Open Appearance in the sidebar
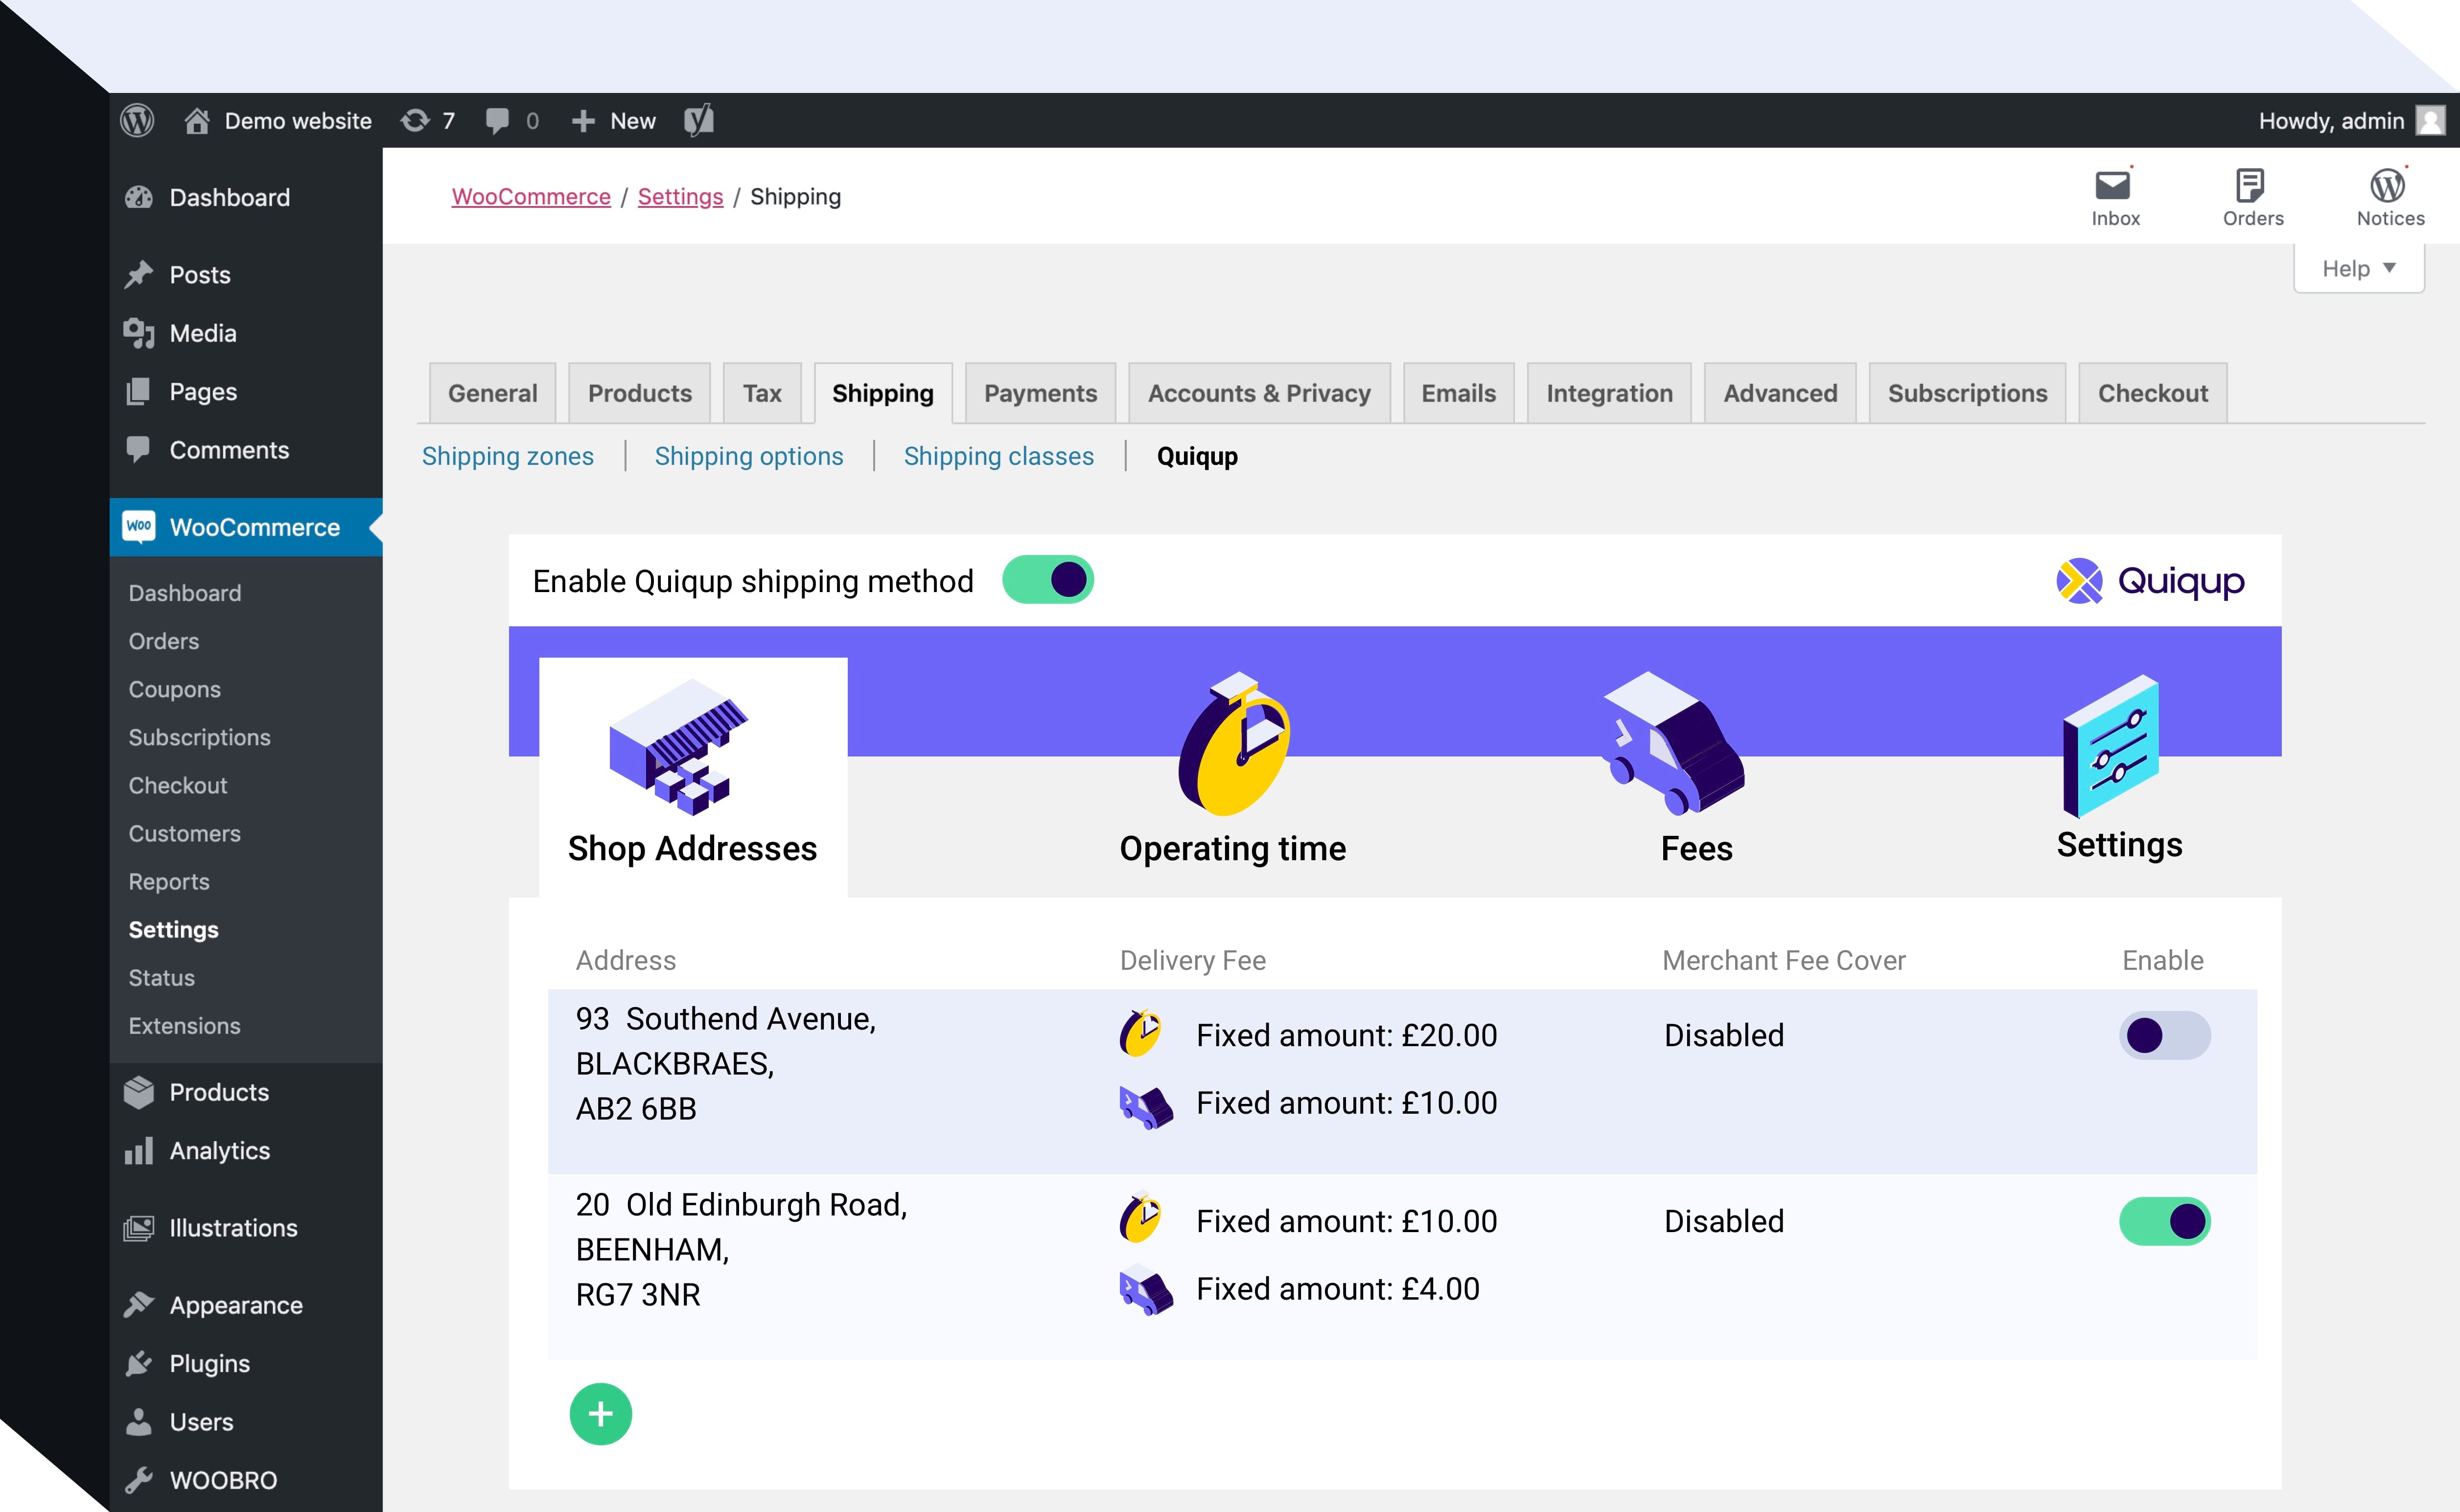Viewport: 2460px width, 1512px height. (x=246, y=1305)
